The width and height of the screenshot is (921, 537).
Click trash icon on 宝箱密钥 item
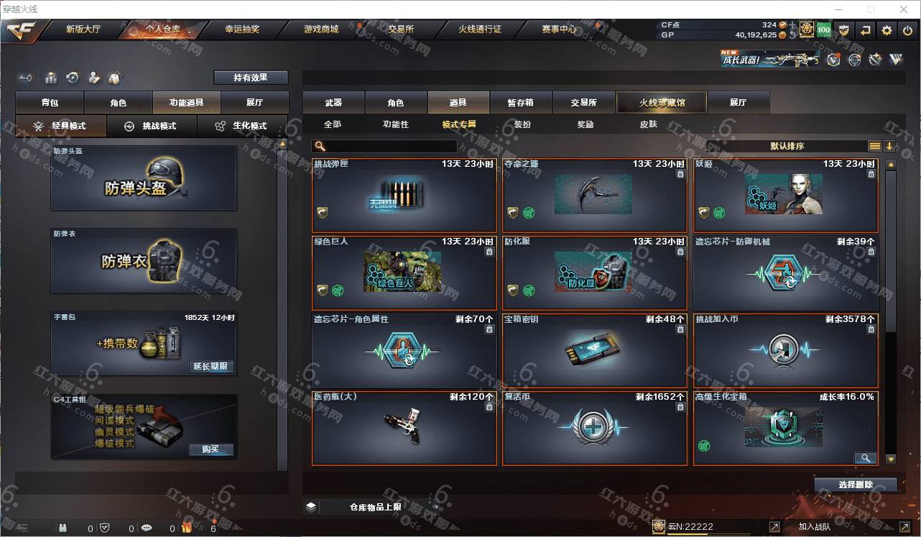[x=680, y=329]
